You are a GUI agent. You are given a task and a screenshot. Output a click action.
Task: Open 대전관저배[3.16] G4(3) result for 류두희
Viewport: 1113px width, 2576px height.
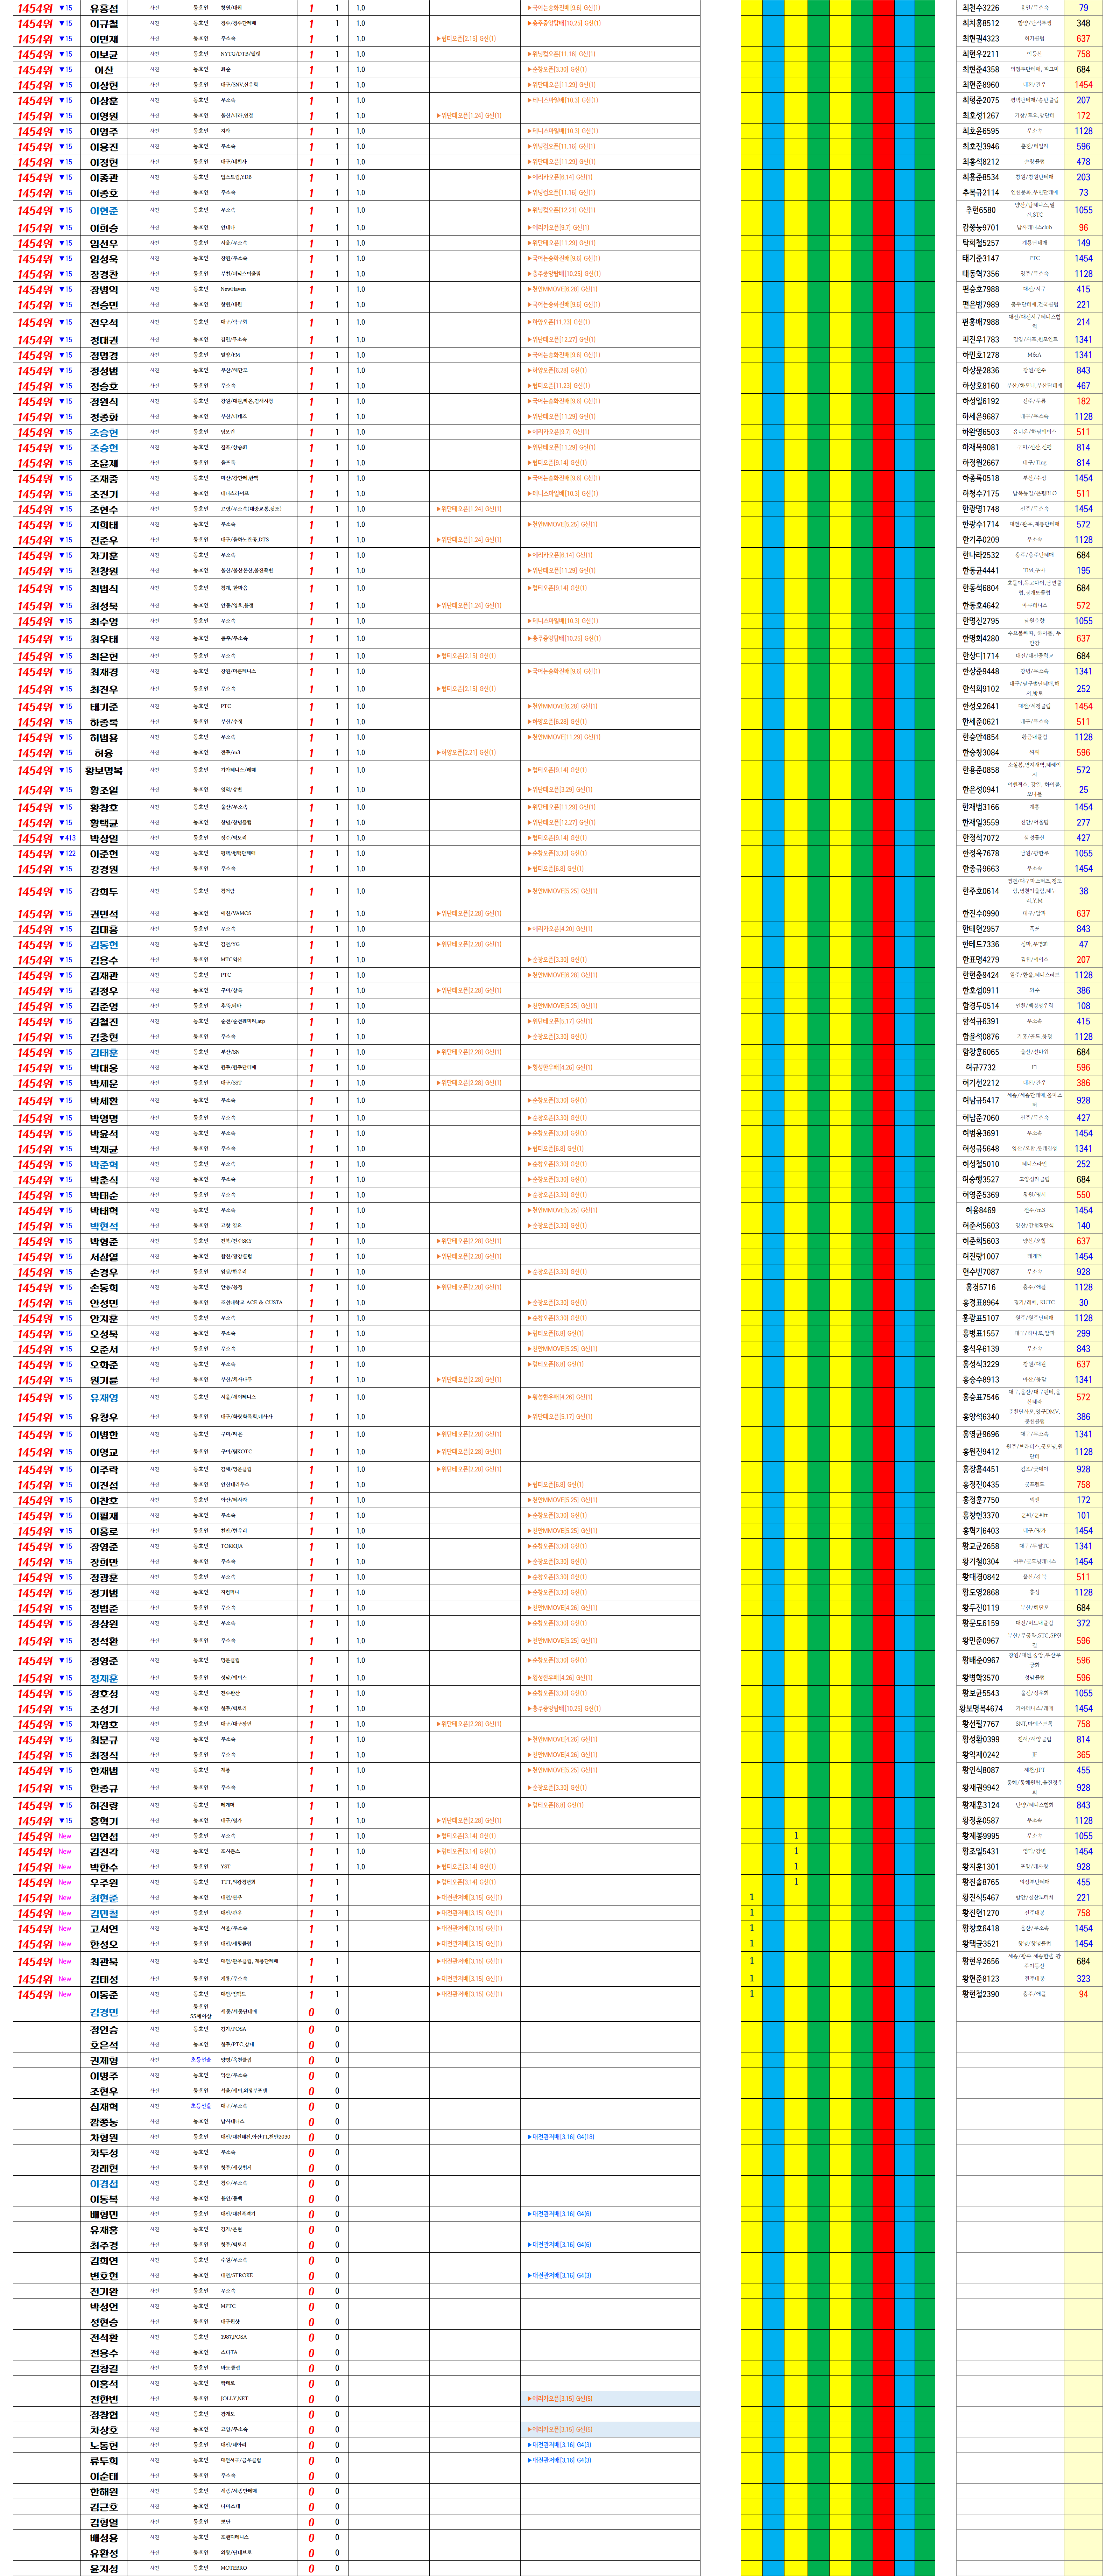click(561, 2460)
